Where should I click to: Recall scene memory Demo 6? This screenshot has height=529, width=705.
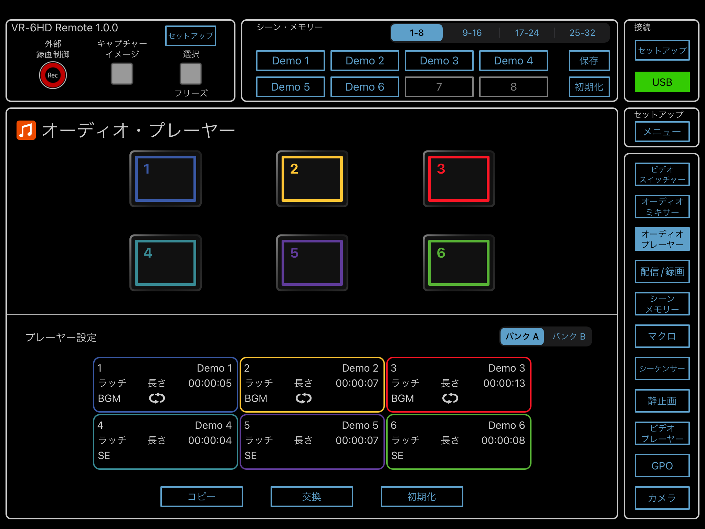(365, 87)
